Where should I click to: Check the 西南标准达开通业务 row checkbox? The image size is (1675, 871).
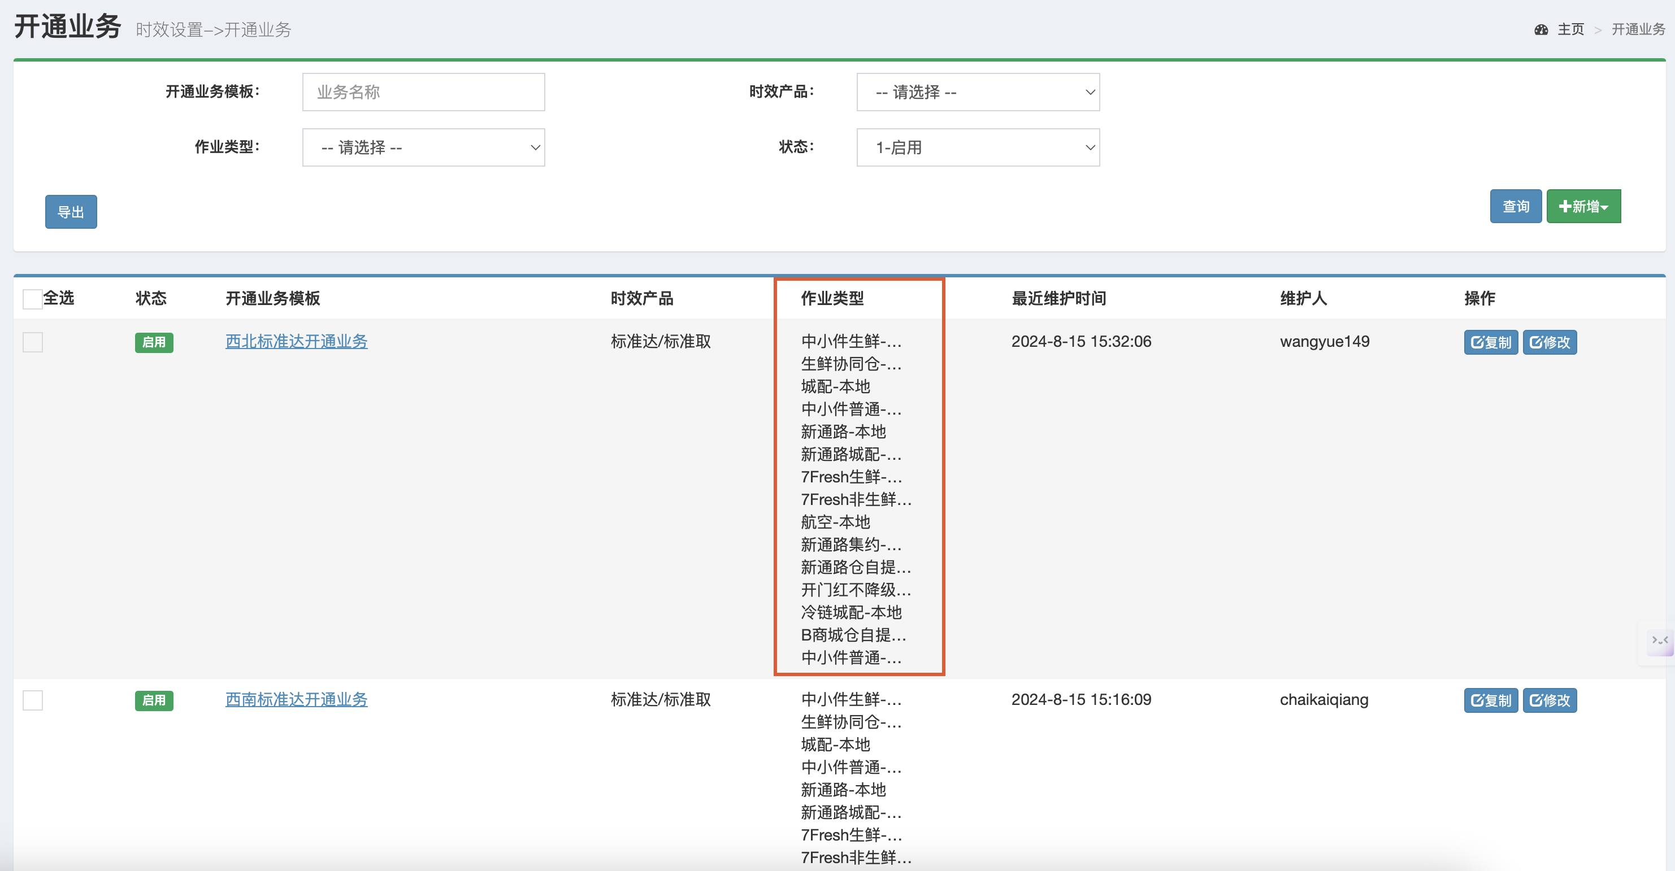[33, 700]
